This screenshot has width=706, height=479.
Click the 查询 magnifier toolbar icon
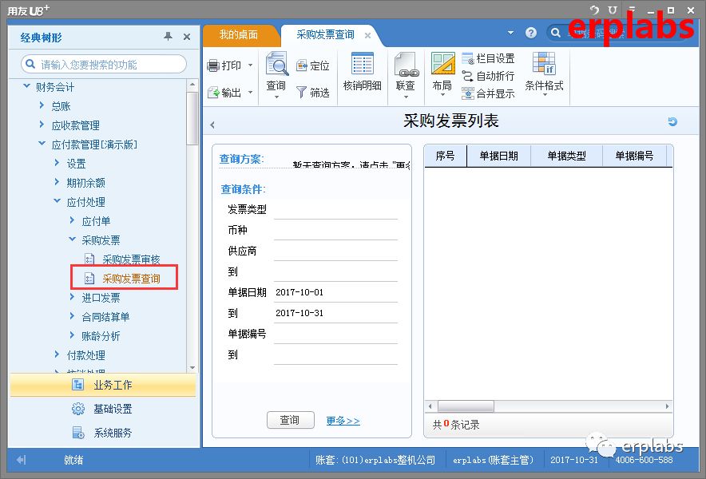pyautogui.click(x=276, y=64)
